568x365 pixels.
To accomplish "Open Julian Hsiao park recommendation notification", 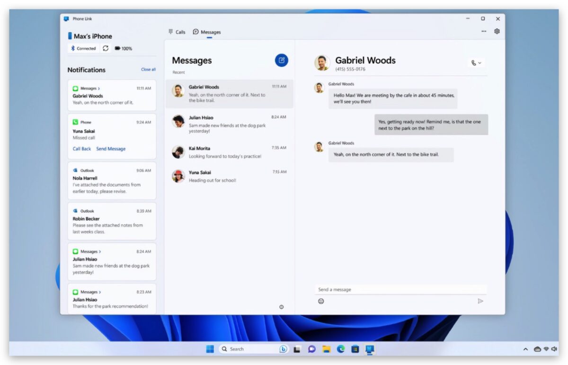I will click(x=112, y=299).
